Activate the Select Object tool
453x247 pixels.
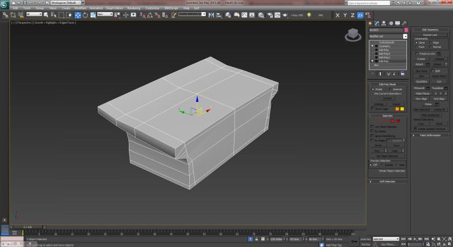point(46,15)
